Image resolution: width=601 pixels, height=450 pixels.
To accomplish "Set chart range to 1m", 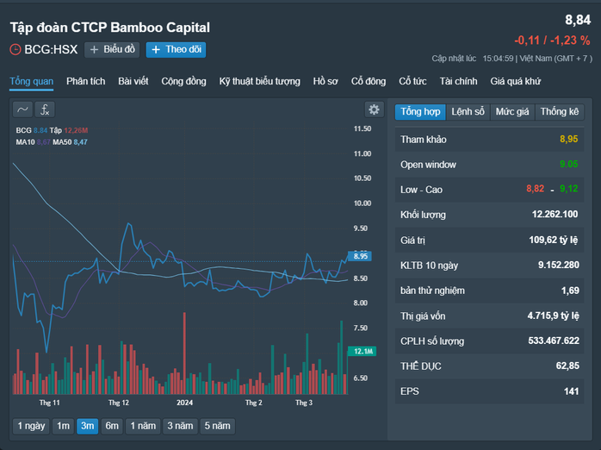I will [63, 426].
